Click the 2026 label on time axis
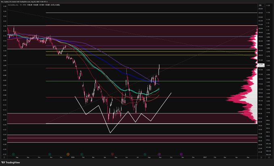 73,157
